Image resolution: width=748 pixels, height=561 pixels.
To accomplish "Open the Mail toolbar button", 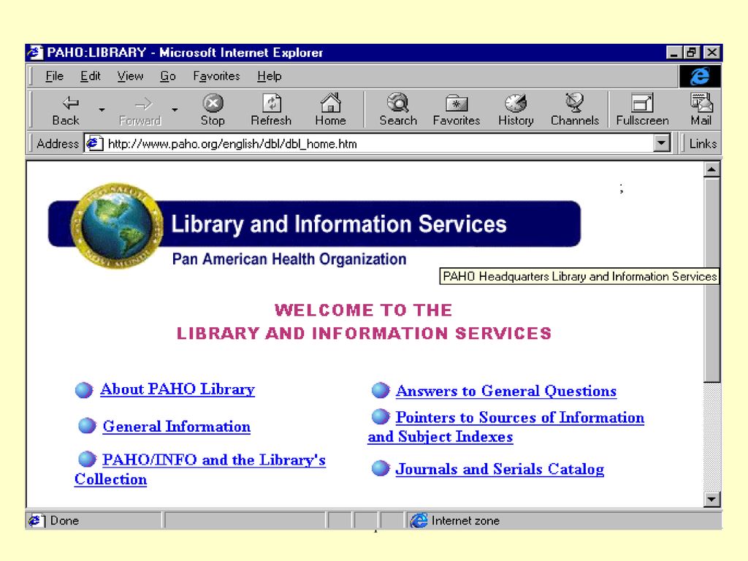I will 701,110.
